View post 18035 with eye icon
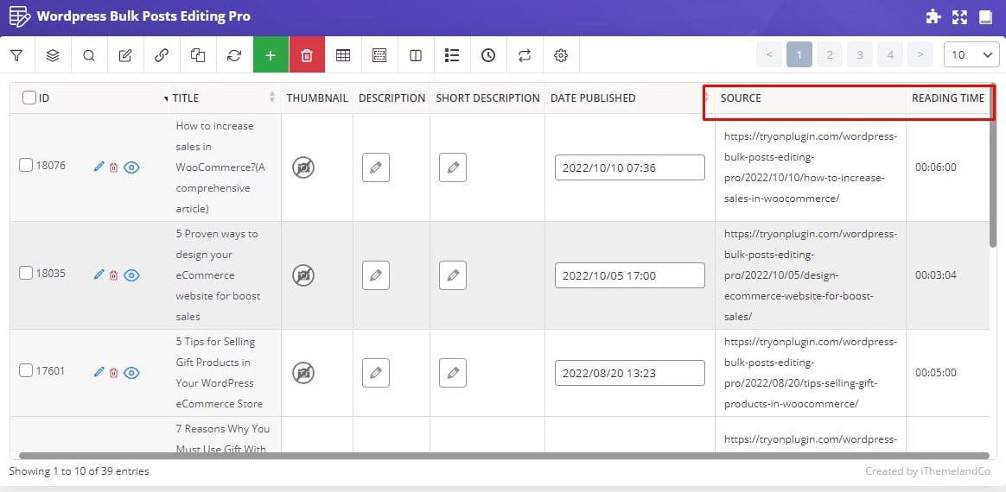 (131, 275)
